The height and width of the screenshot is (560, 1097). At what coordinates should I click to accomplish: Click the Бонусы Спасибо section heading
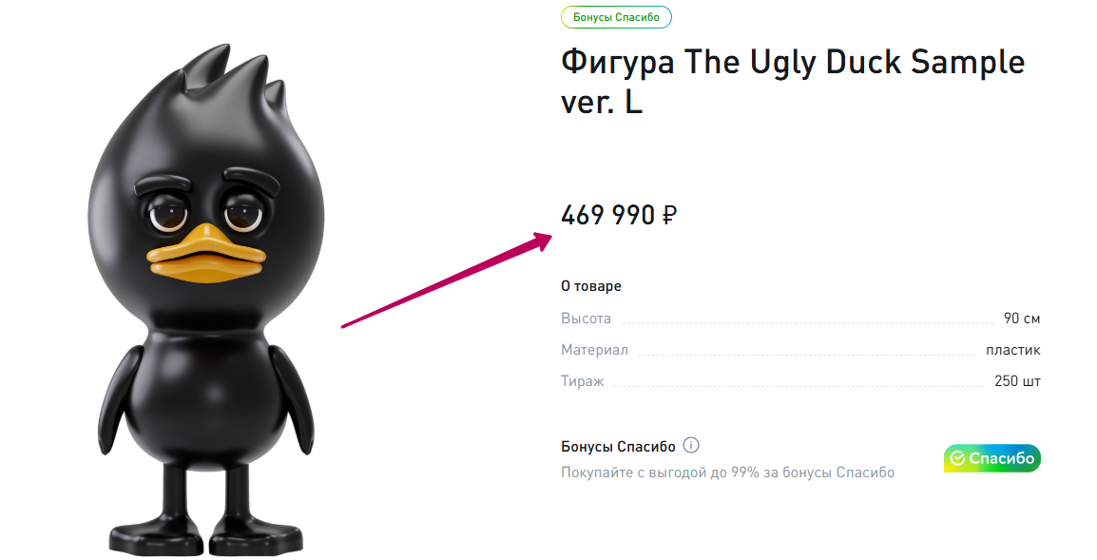click(x=619, y=447)
